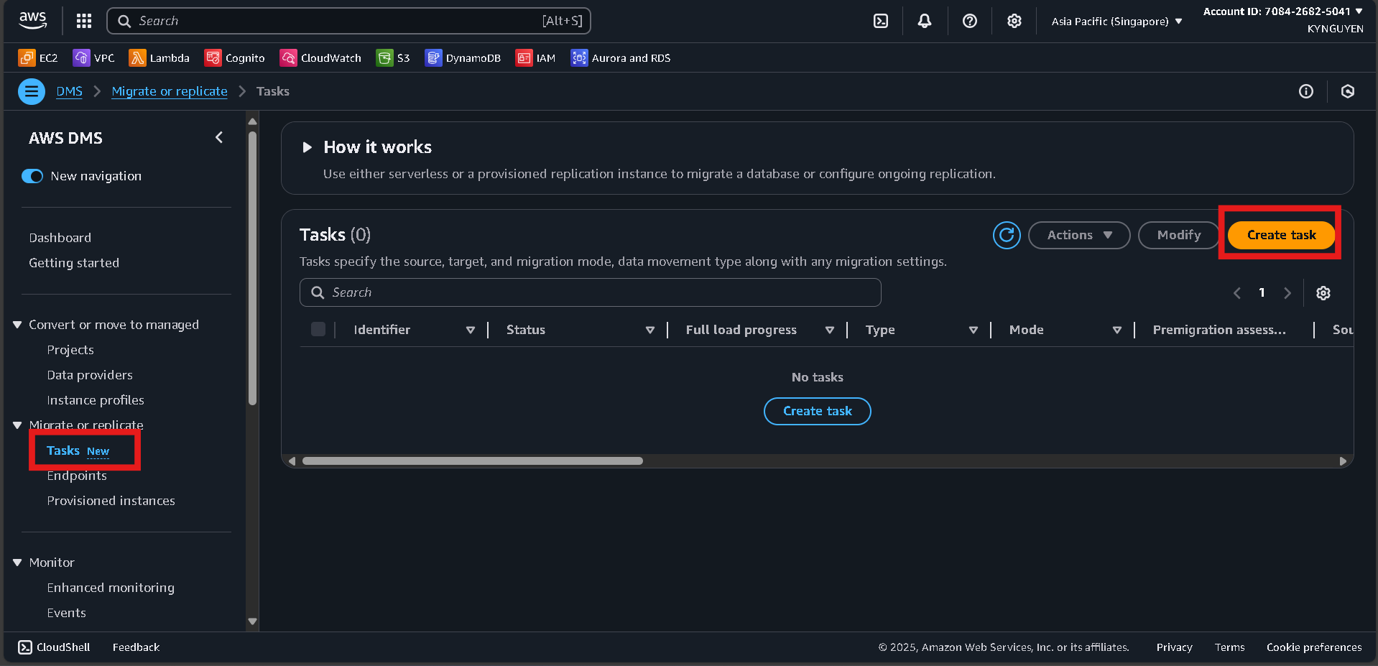The height and width of the screenshot is (666, 1378).
Task: Open CloudWatch from the favorites bar
Action: pyautogui.click(x=320, y=58)
